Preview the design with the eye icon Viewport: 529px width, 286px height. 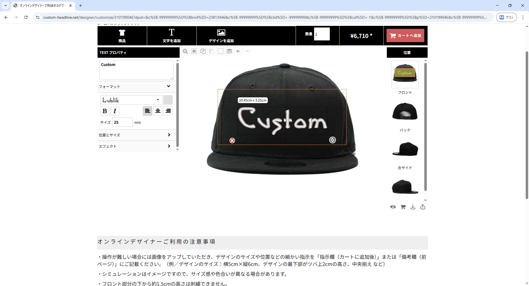[393, 207]
